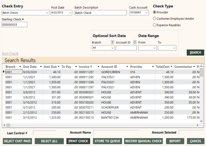Choose Customer,Employee,Vendor check type
Image resolution: width=206 pixels, height=146 pixels.
155,19
